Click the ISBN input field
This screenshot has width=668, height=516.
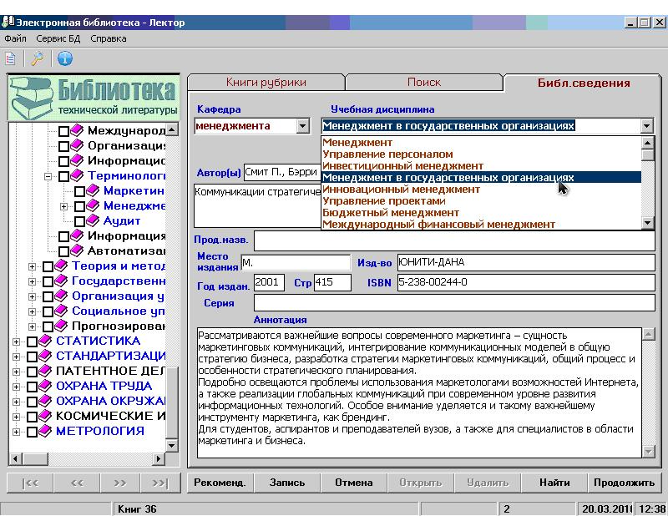pyautogui.click(x=526, y=282)
